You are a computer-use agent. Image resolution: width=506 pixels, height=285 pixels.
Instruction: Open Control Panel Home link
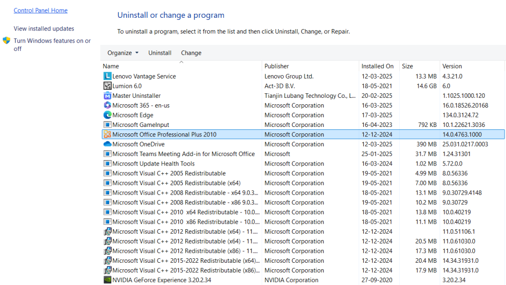[x=41, y=10]
